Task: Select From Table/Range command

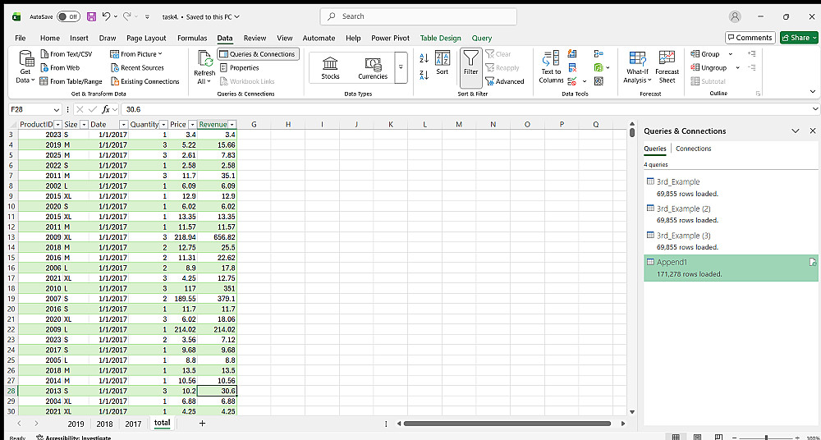Action: [71, 81]
